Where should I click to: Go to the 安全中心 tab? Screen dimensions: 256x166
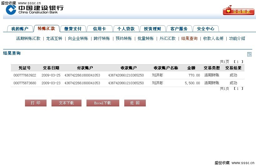(x=205, y=29)
